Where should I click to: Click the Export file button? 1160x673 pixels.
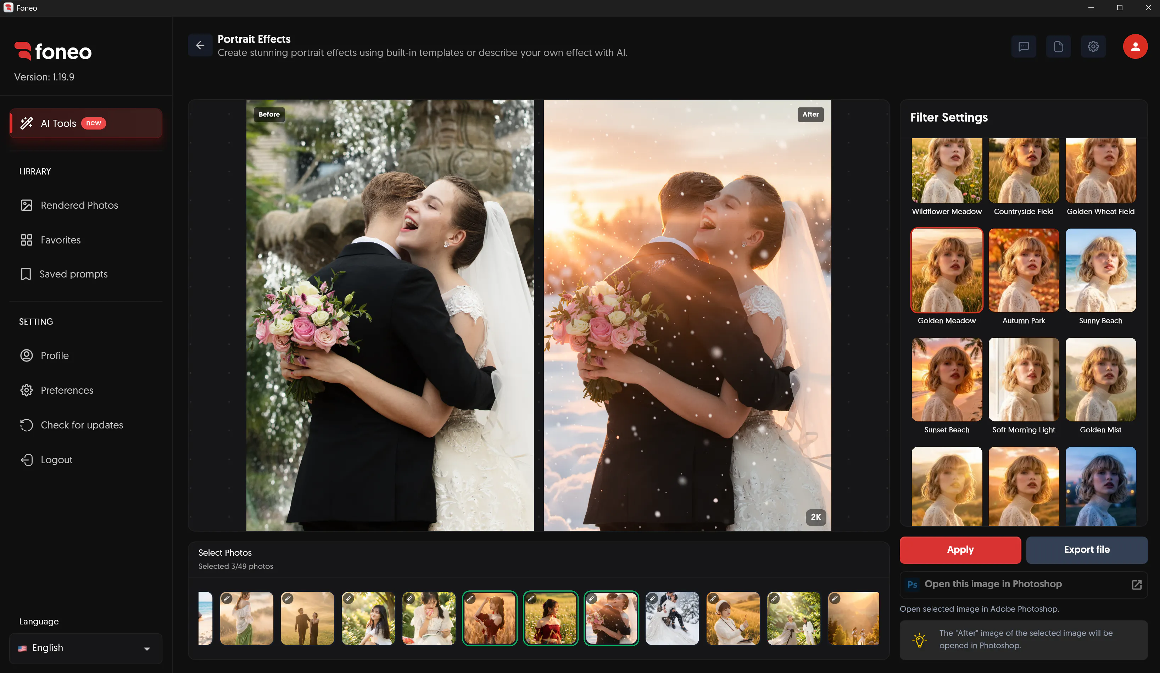[1087, 550]
